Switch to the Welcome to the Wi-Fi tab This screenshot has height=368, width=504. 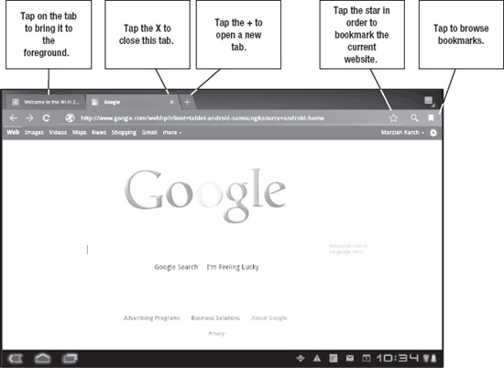click(x=45, y=102)
